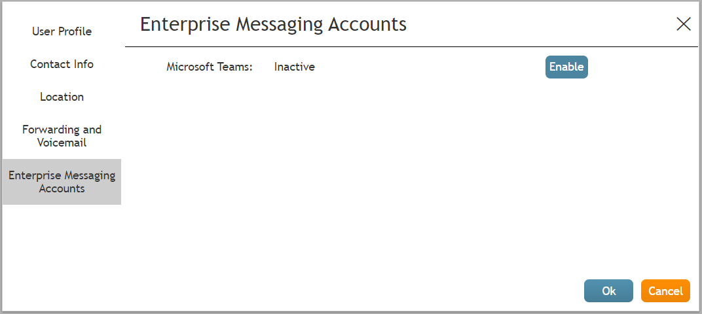Click the Inactive status text
The width and height of the screenshot is (702, 314).
coord(294,67)
